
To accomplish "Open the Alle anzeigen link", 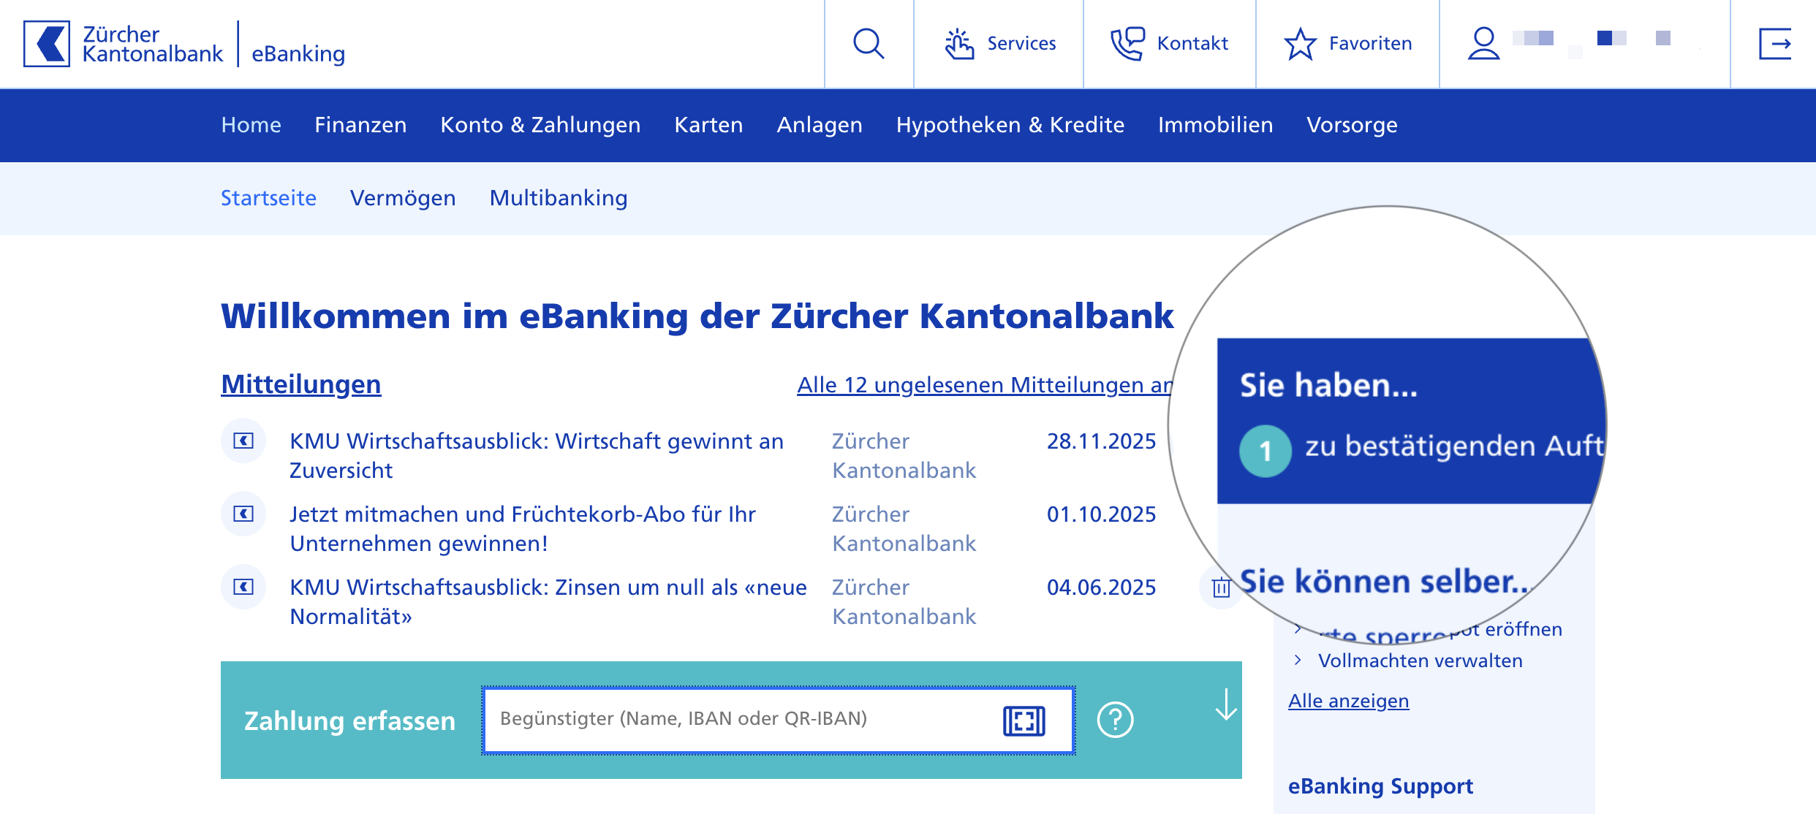I will [1348, 700].
